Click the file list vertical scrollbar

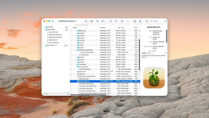(139, 55)
